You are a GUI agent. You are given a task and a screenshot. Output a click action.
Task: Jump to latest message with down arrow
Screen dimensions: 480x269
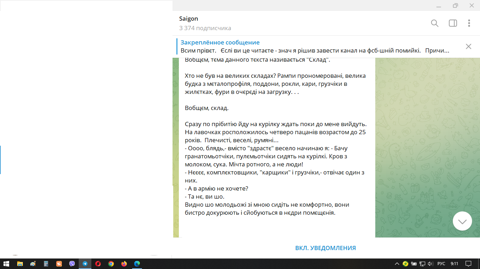(x=462, y=221)
